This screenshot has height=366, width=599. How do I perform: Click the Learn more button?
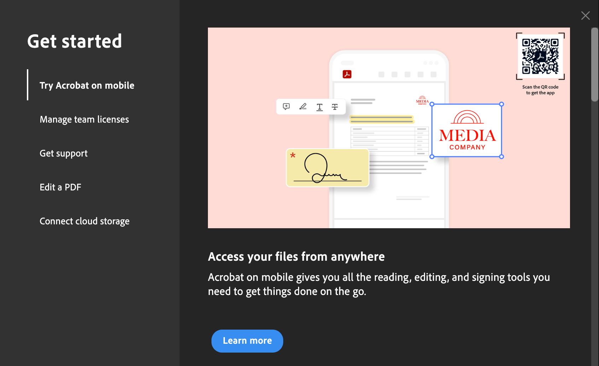point(247,341)
